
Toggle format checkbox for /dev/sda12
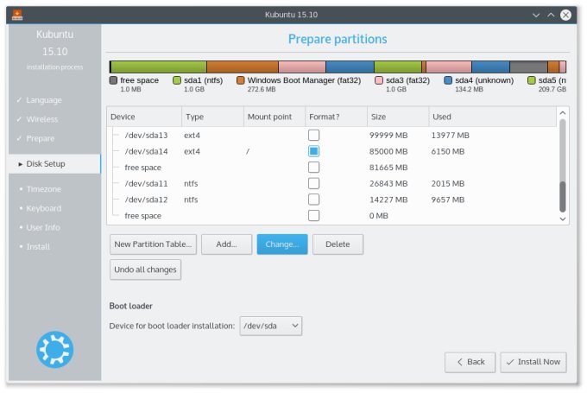pos(313,200)
